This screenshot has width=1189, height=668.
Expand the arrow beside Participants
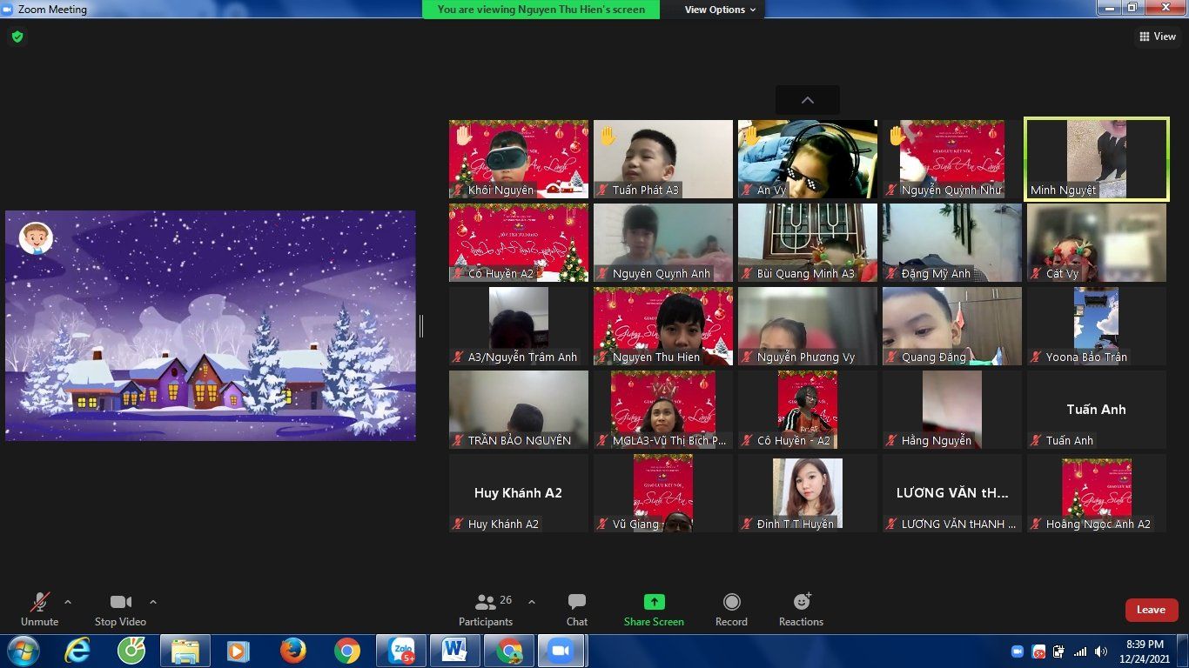532,602
